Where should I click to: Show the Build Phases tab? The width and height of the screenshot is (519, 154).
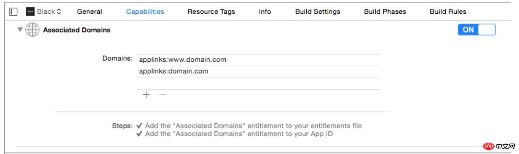point(385,12)
